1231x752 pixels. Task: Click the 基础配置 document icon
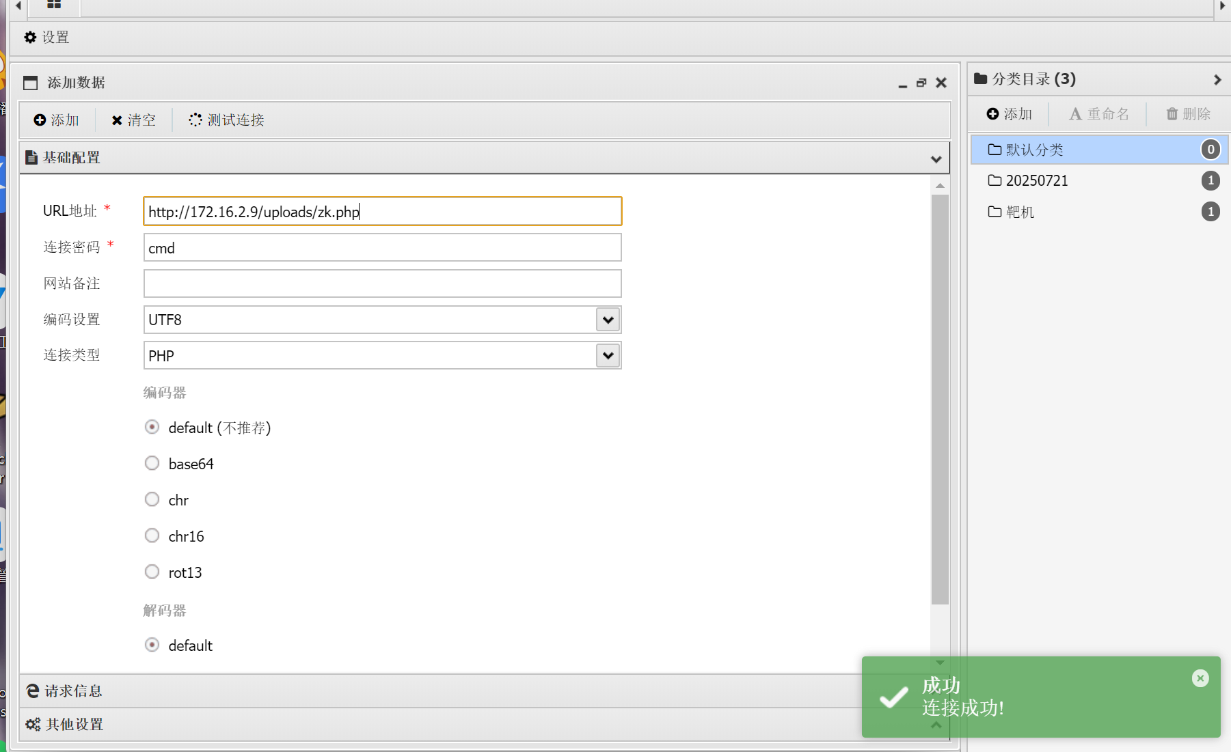coord(31,158)
